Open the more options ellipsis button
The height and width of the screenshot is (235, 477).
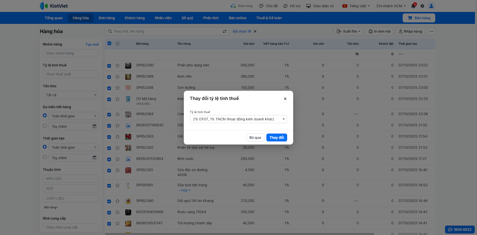(x=431, y=31)
